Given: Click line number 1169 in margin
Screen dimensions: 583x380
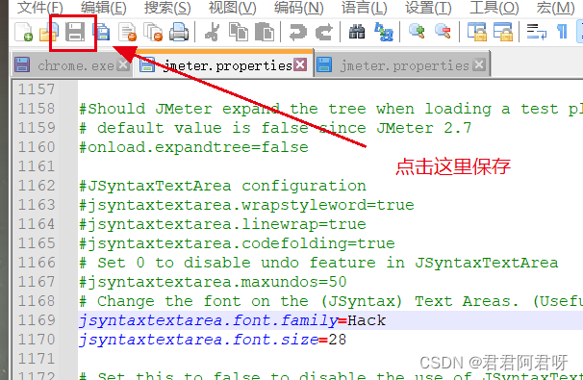Looking at the screenshot, I should pos(37,320).
